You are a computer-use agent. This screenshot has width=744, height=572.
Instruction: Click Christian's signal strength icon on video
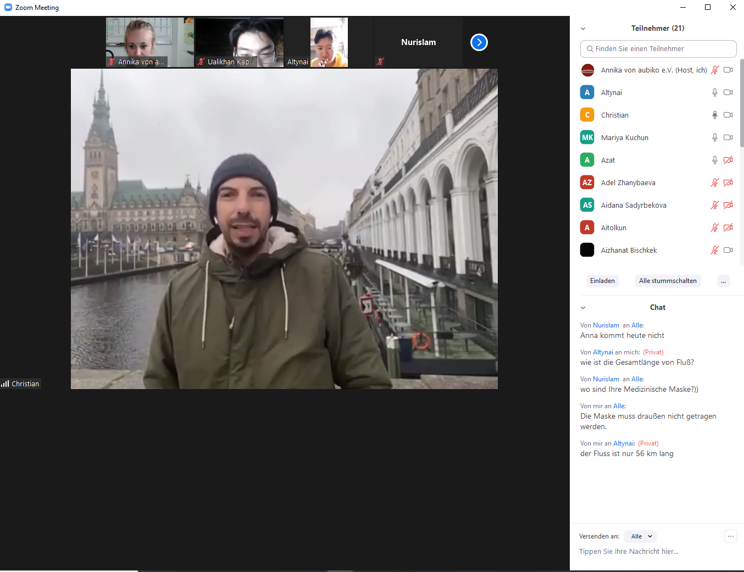tap(5, 384)
